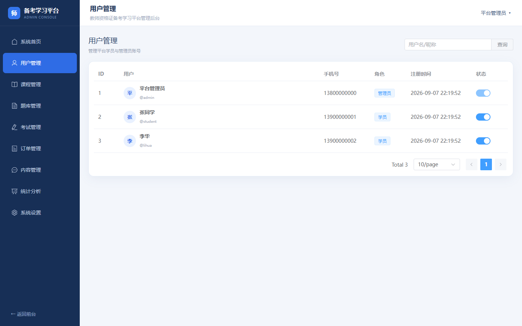Expand the 平台管理员 account menu
Image resolution: width=522 pixels, height=326 pixels.
496,13
